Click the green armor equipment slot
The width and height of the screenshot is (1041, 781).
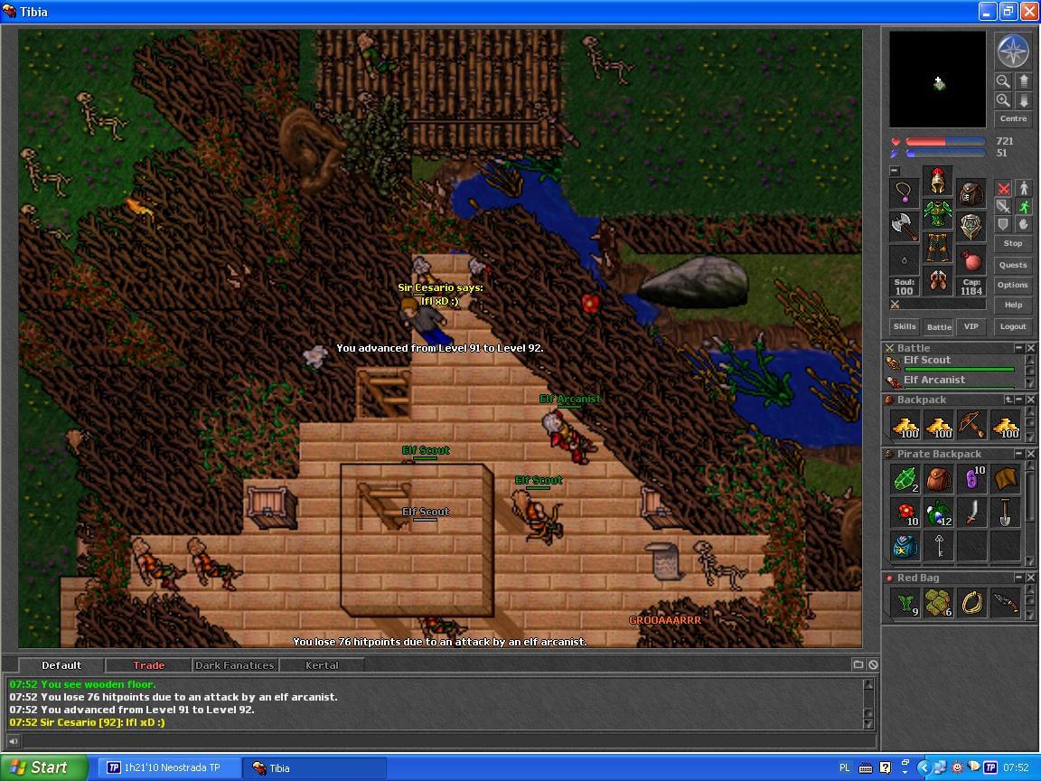937,214
